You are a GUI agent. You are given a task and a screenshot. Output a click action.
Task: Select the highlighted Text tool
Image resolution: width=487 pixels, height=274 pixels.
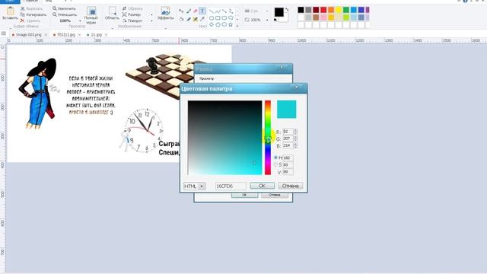202,11
